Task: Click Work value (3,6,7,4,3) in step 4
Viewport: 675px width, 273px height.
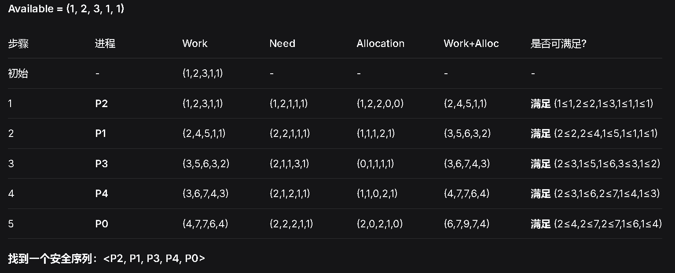Action: pyautogui.click(x=205, y=194)
